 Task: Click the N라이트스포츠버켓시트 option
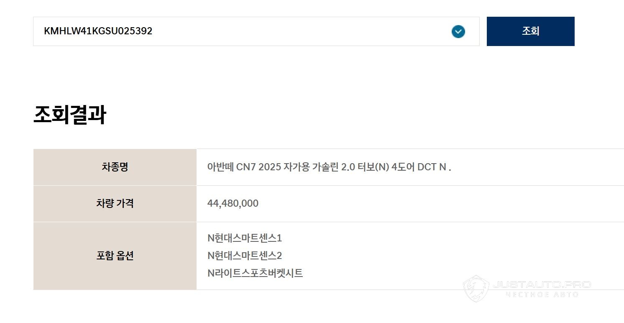[255, 273]
